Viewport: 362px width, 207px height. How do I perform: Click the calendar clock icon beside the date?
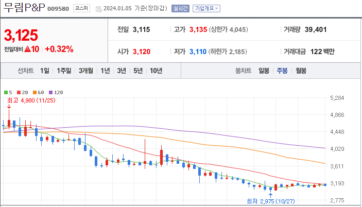(x=98, y=9)
